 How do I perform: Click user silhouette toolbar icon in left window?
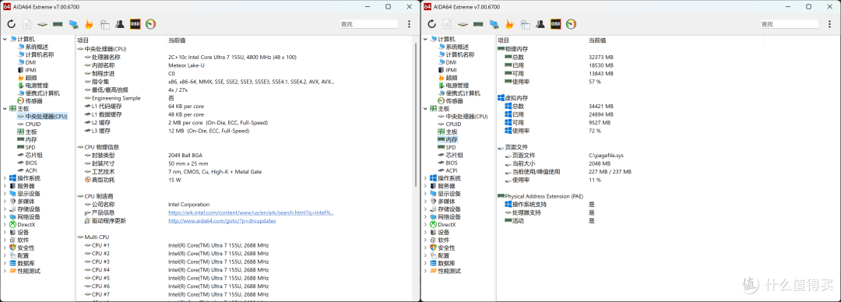coord(120,23)
